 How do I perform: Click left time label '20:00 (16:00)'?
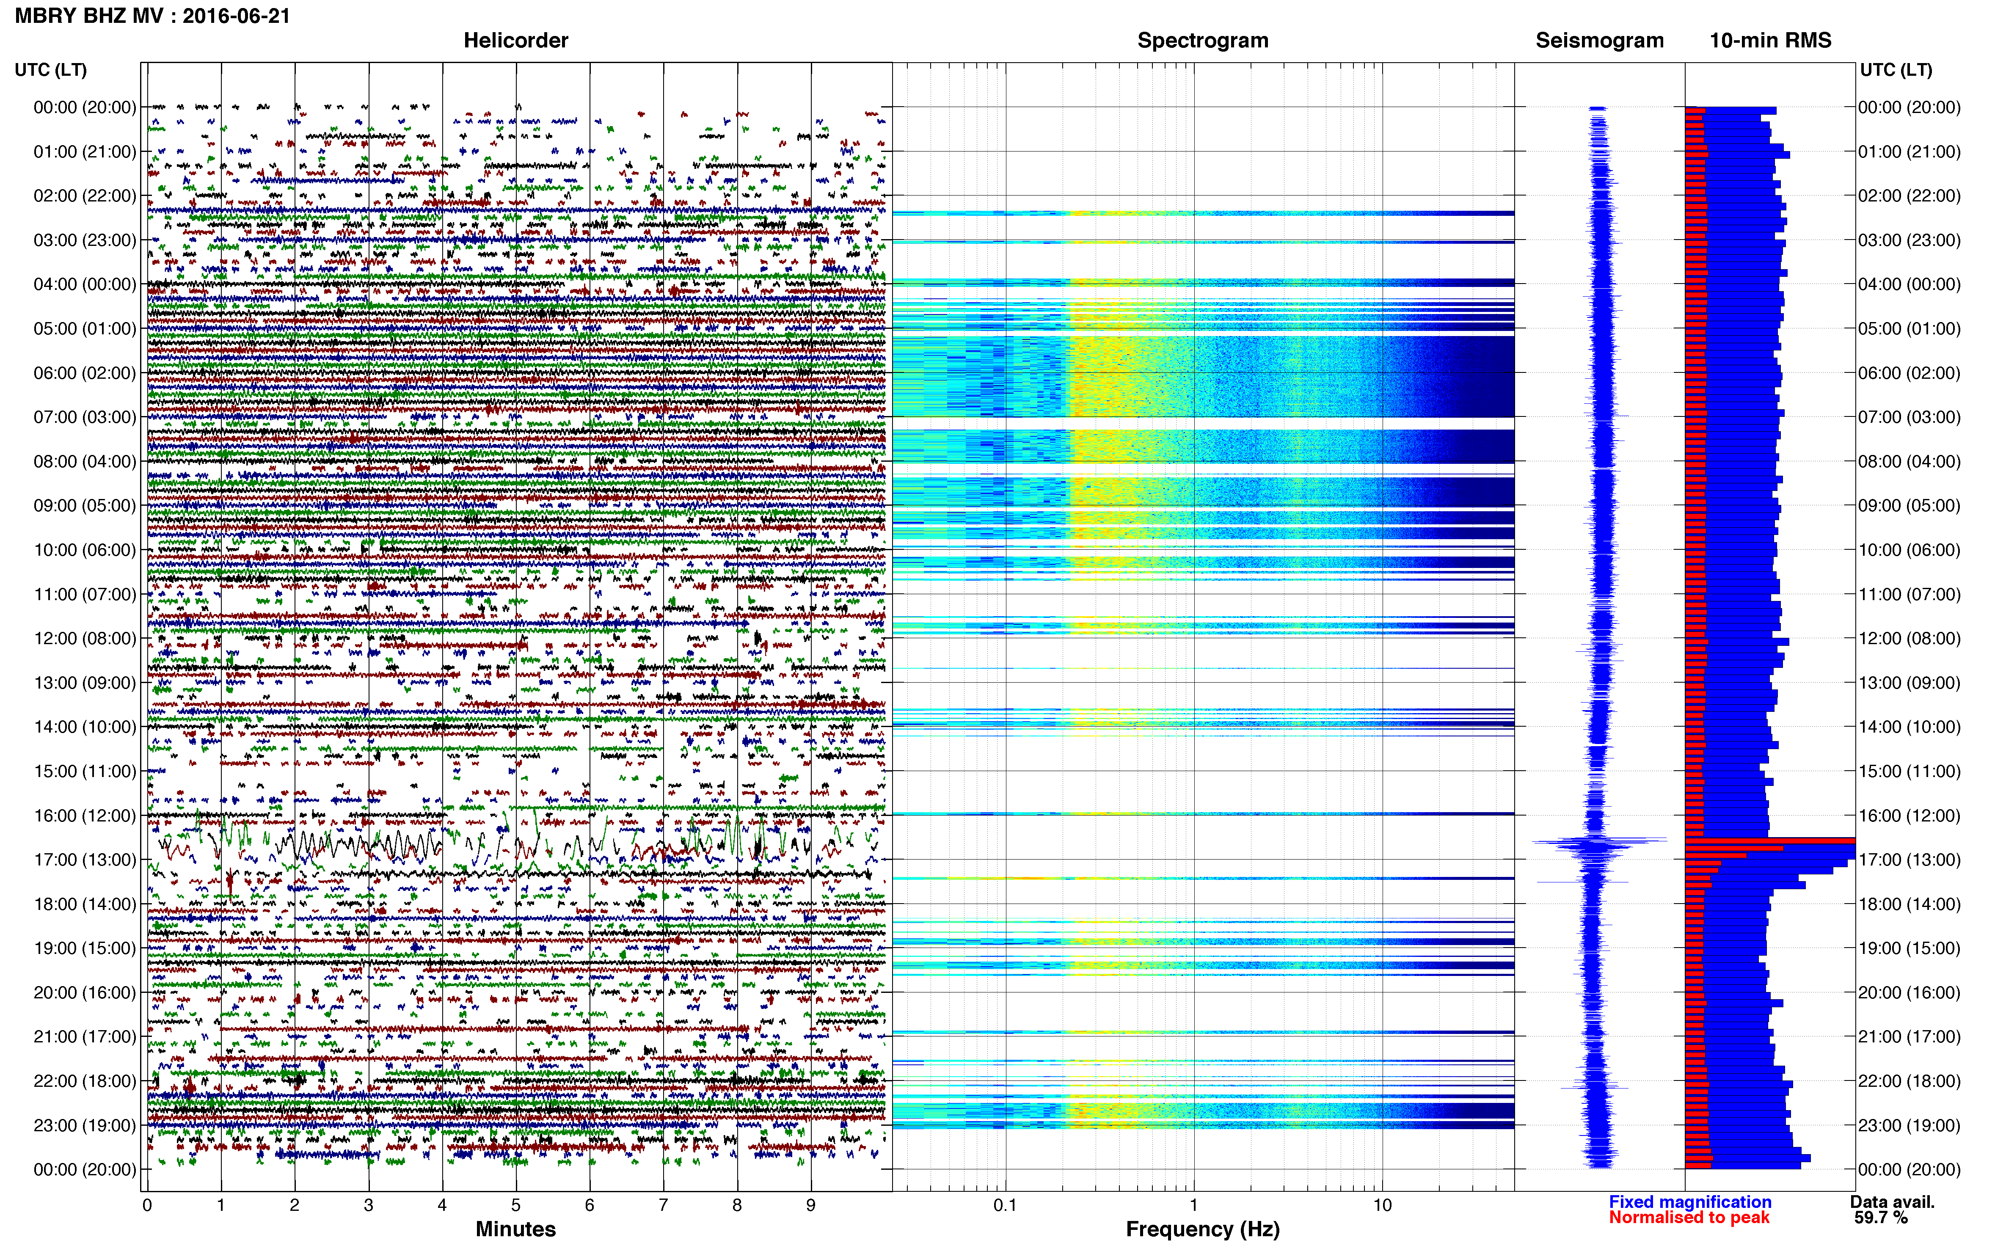tap(85, 992)
